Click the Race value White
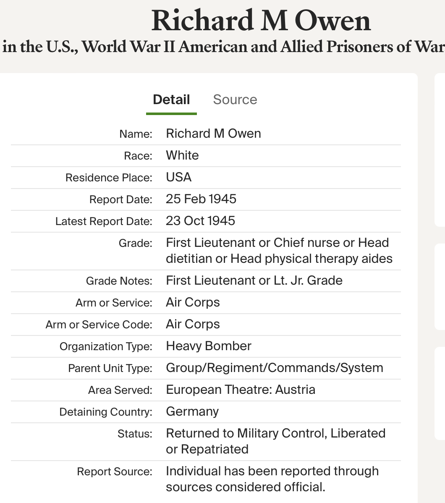 (x=182, y=155)
